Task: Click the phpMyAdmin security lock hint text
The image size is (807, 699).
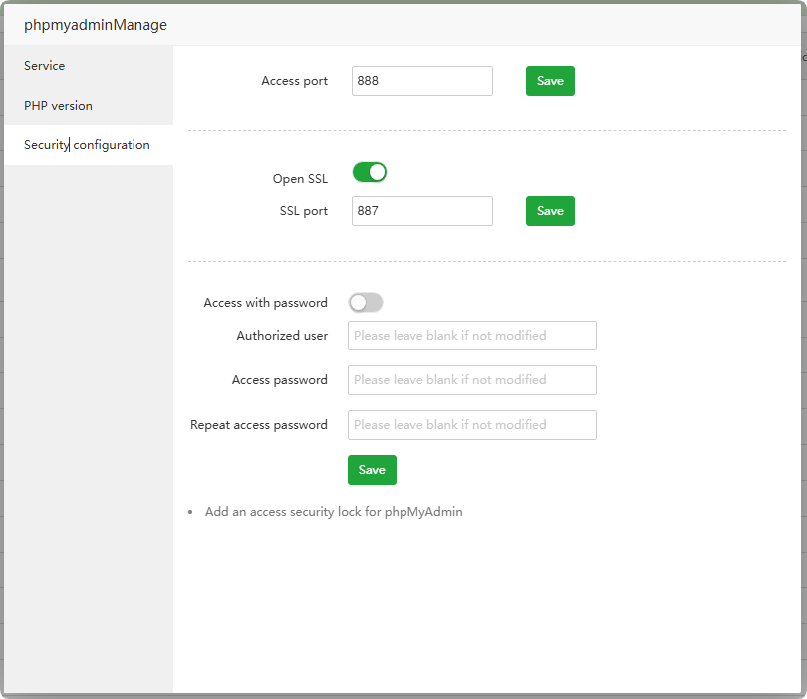Action: [x=334, y=512]
